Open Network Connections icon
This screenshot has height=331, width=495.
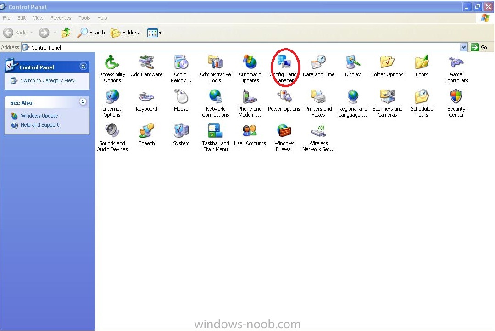coord(215,103)
